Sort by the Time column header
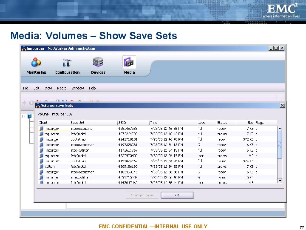 pos(173,123)
